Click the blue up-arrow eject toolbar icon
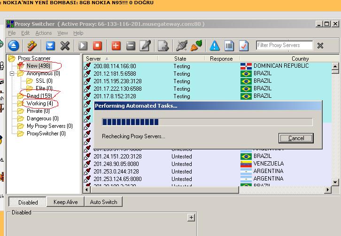341x236 pixels. 14,46
